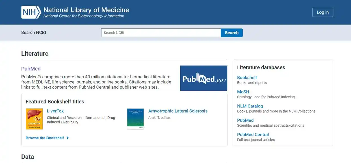Click the Browse the Bookshelf link
Viewport: 351px width, 163px height.
(45, 138)
